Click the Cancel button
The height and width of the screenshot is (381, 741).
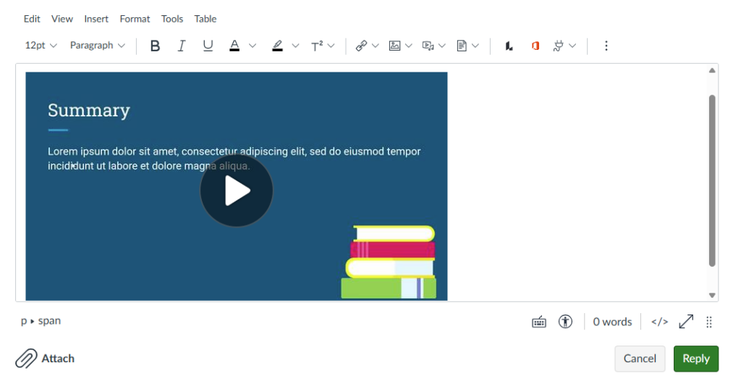640,359
